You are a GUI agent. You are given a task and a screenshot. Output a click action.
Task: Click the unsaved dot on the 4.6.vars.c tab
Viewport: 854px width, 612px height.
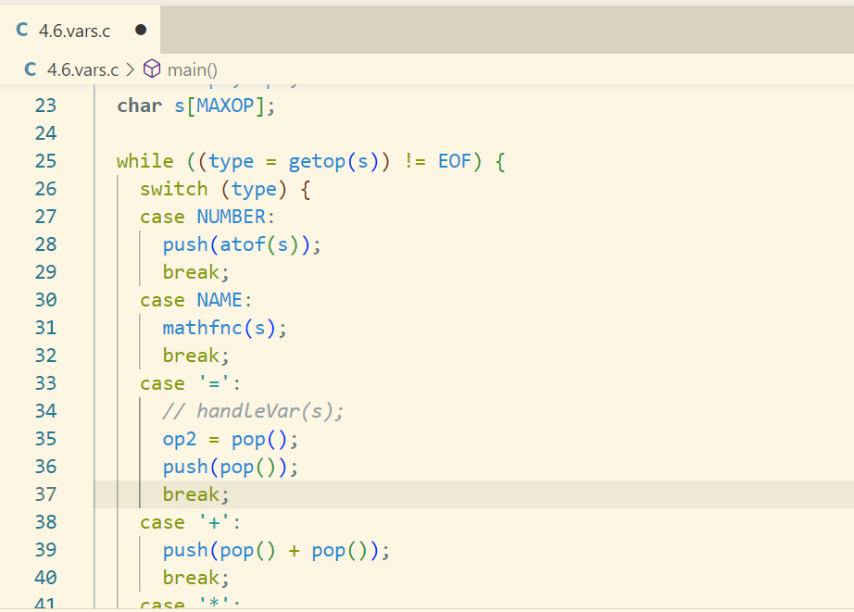click(x=141, y=30)
